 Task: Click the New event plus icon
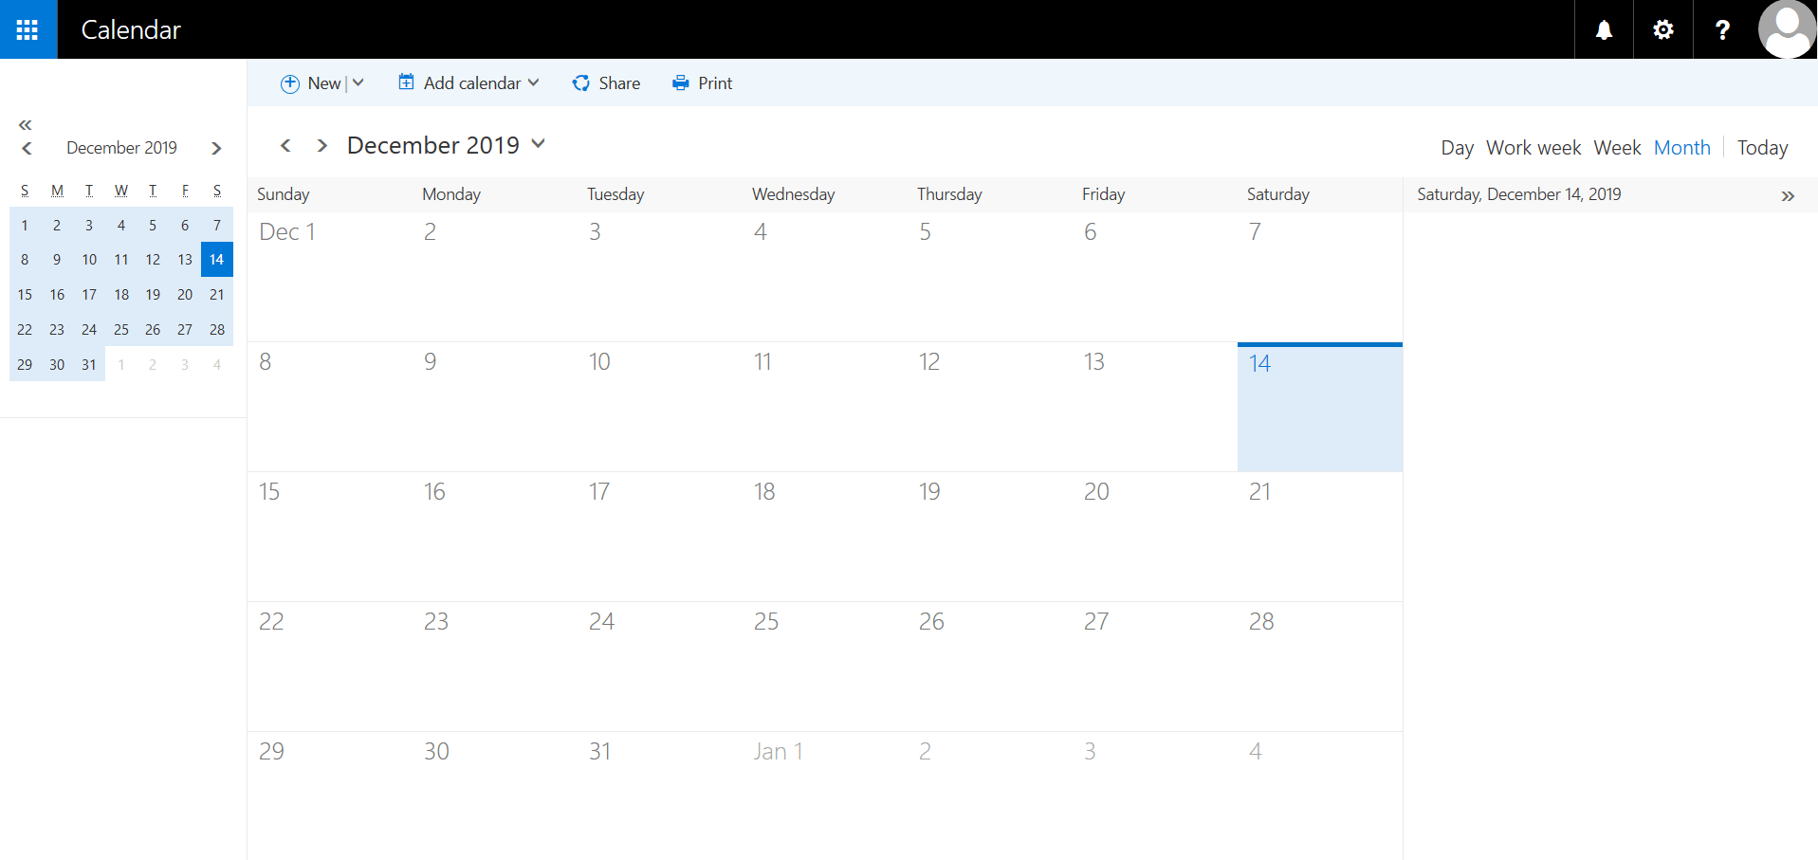[x=290, y=83]
